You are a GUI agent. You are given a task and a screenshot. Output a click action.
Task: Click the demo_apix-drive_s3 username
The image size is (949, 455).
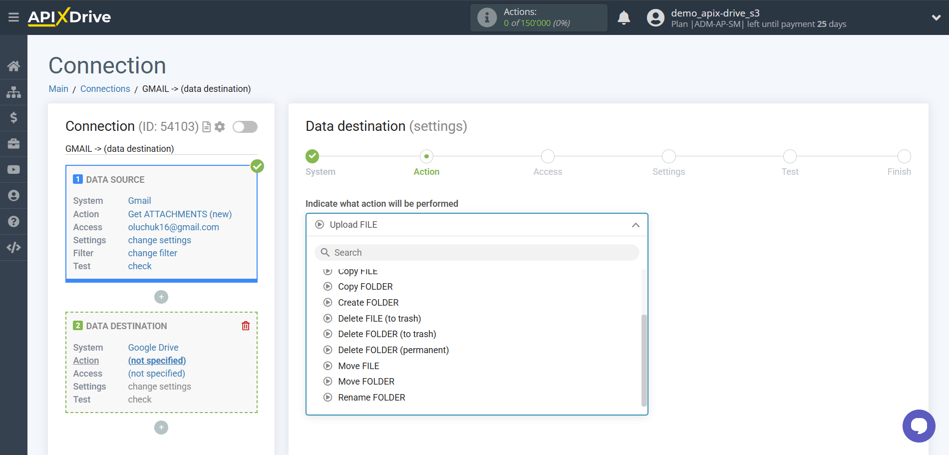click(715, 13)
